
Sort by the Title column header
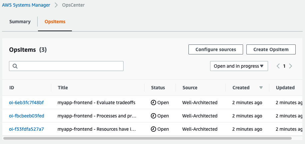(63, 88)
